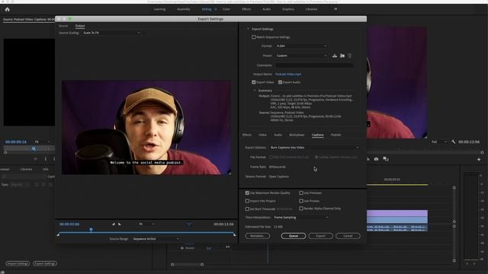488x274 pixels.
Task: Click the Save Preset icon beside Preset
Action: (335, 56)
